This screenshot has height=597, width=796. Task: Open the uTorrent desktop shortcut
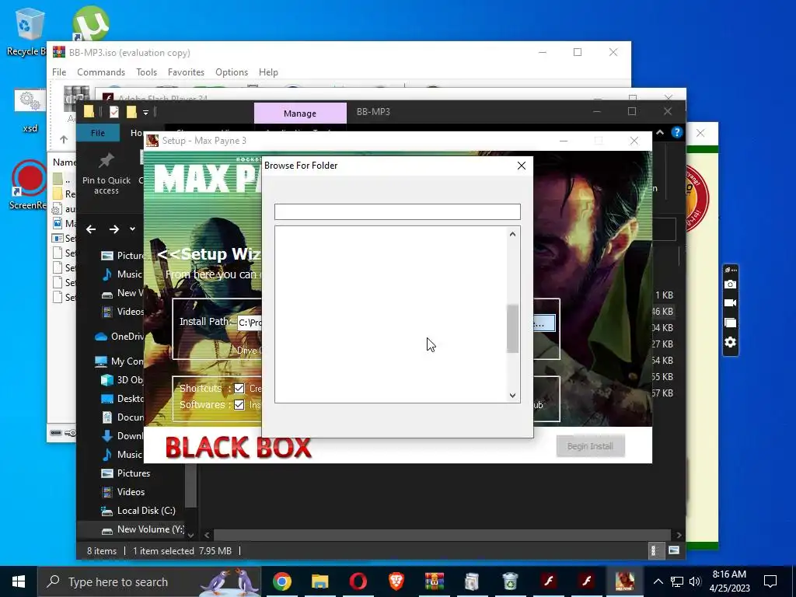tap(90, 23)
